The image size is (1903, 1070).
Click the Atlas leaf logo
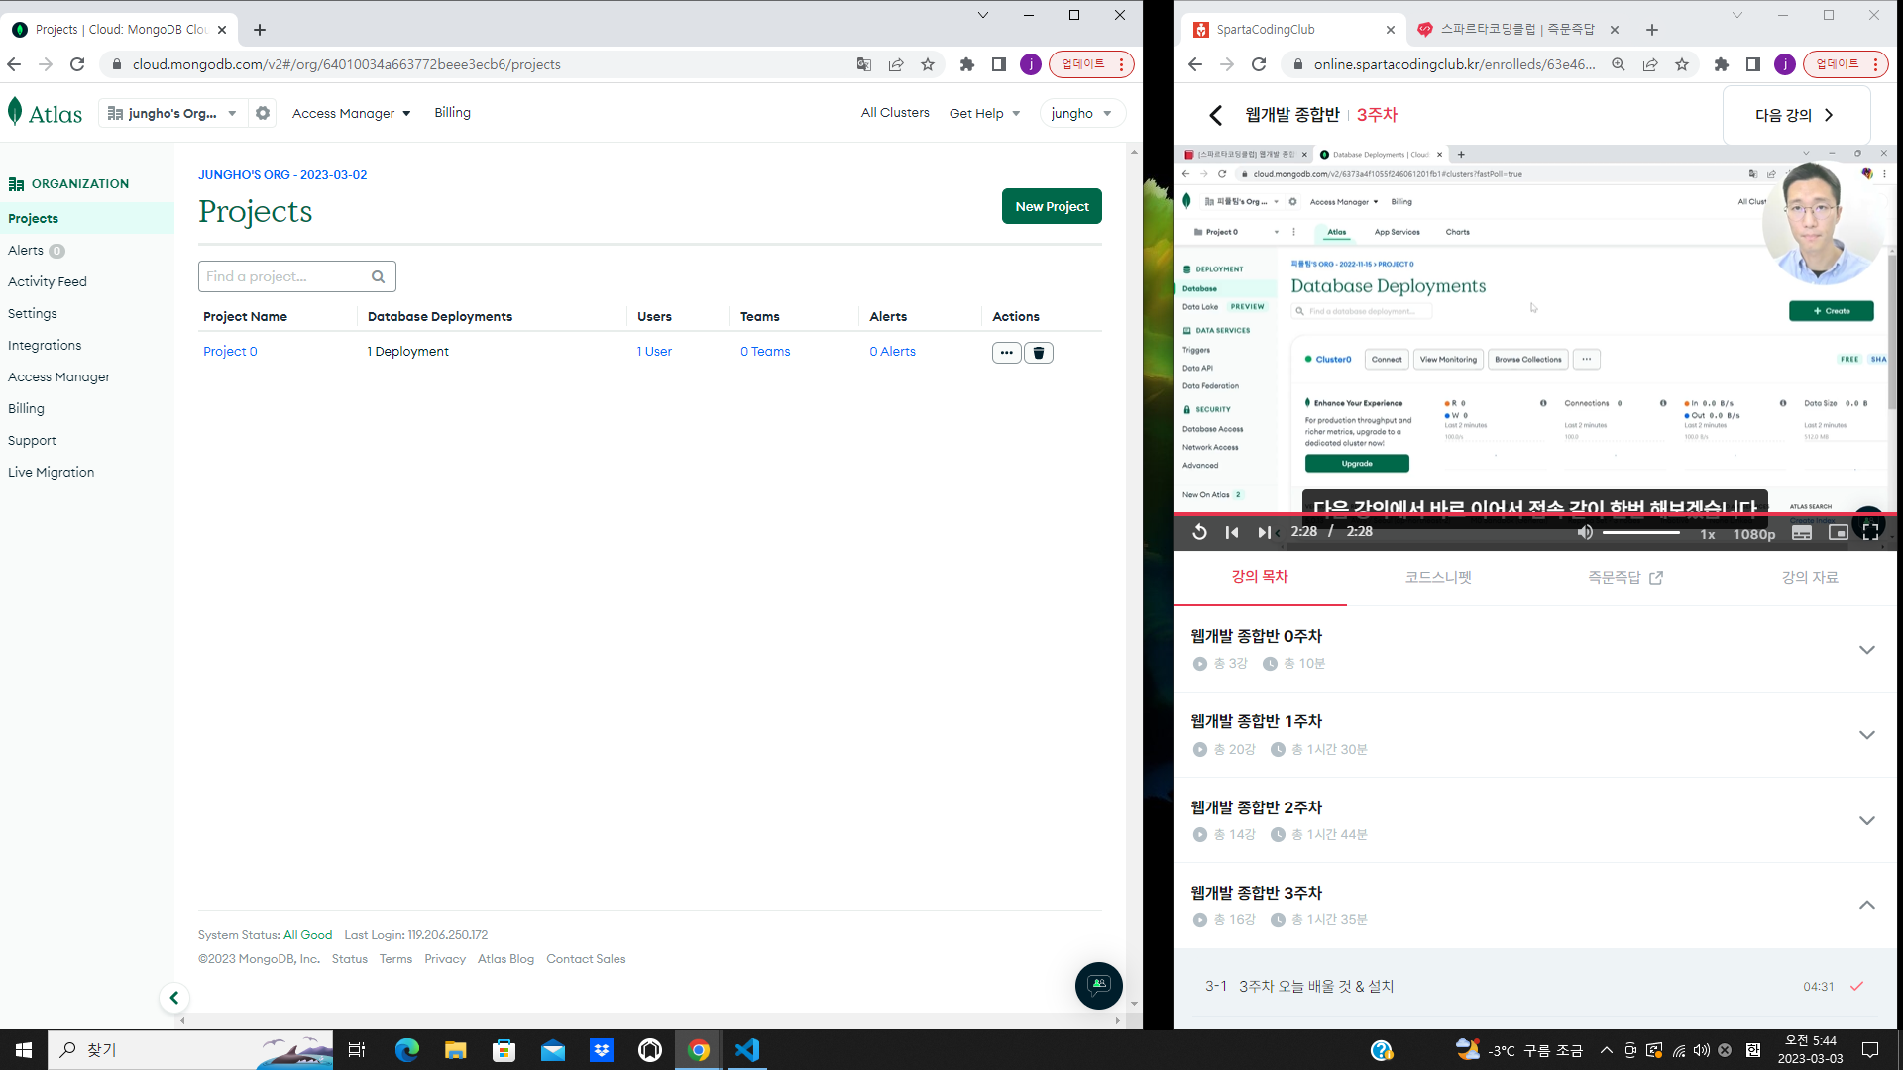[x=15, y=112]
